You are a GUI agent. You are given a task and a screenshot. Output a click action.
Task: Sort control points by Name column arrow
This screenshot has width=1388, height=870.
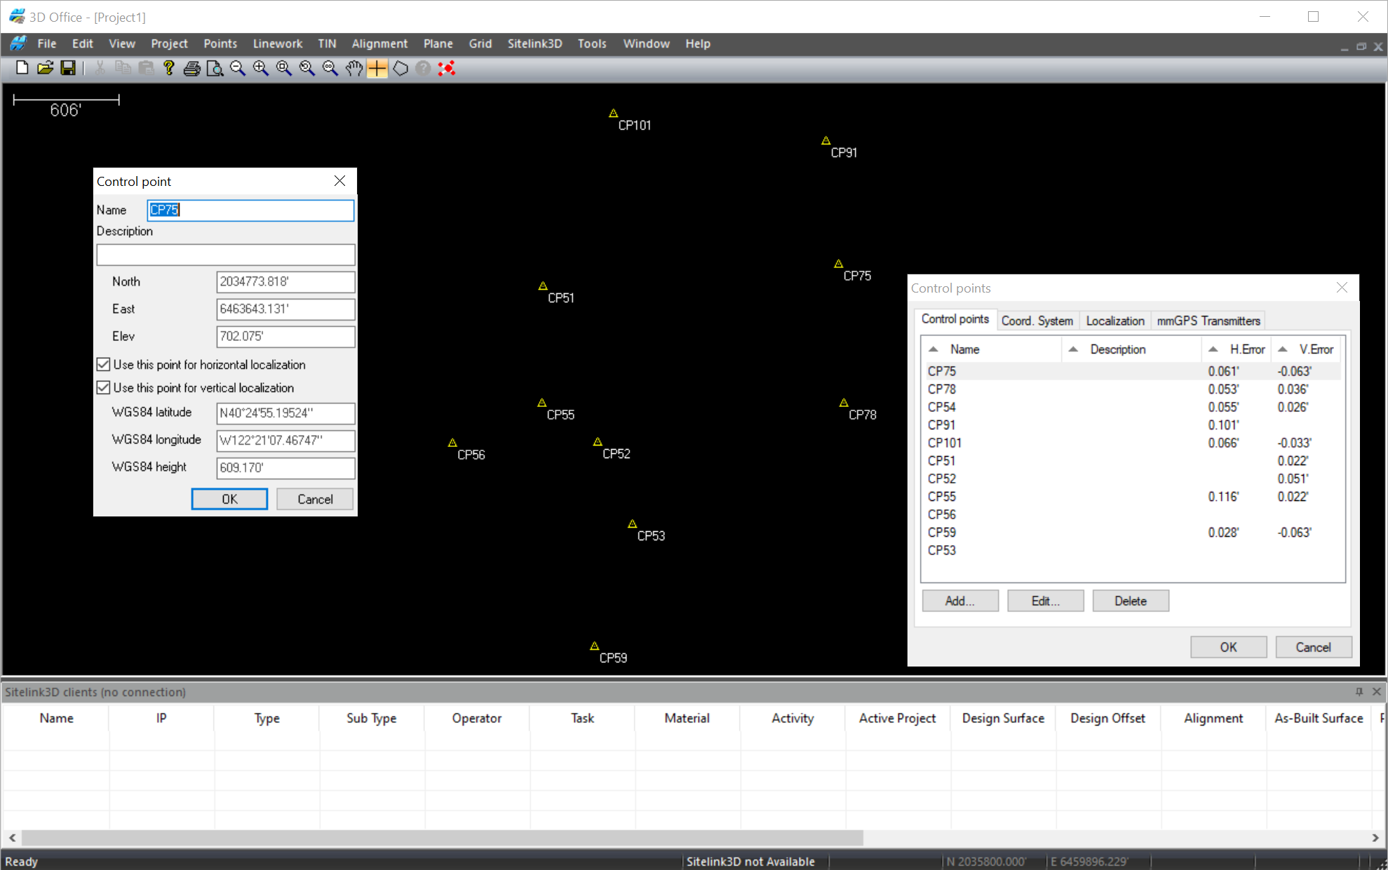[933, 349]
